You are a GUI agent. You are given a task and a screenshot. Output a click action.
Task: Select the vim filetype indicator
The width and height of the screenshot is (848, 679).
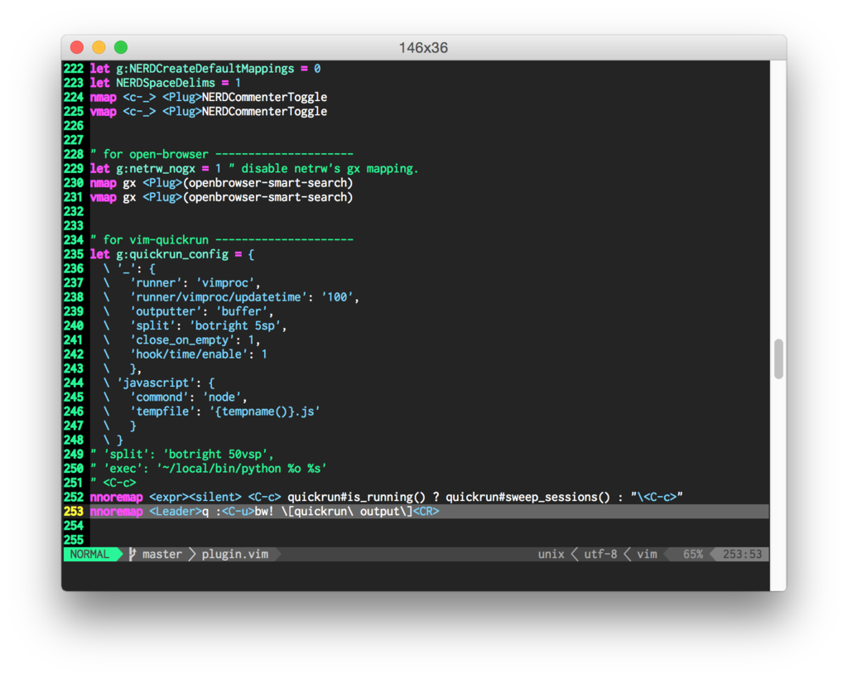(646, 553)
